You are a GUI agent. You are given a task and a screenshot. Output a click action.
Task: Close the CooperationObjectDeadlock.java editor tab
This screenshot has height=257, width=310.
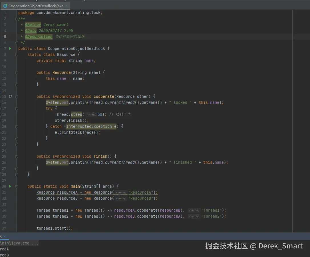click(67, 5)
